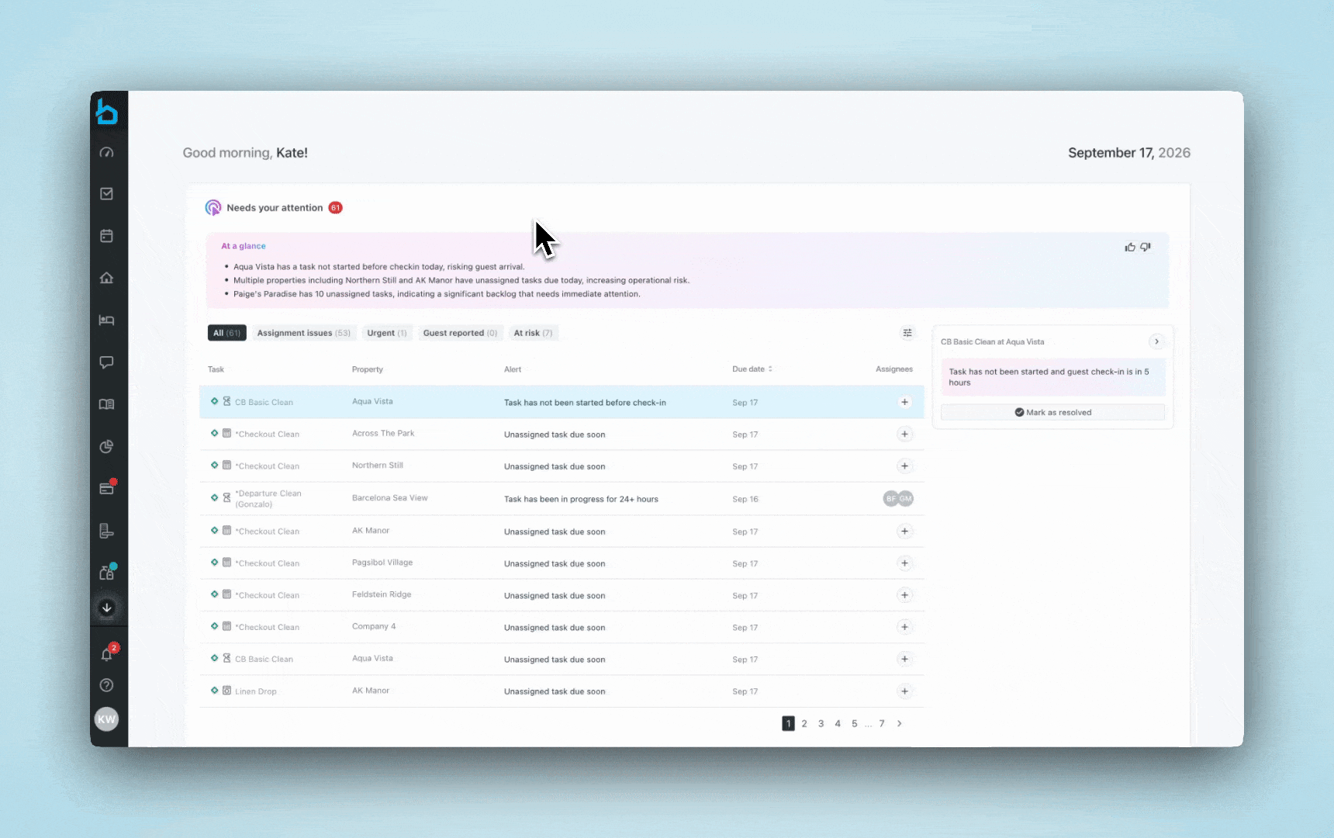Open the dashboard gauge icon in sidebar

tap(107, 152)
